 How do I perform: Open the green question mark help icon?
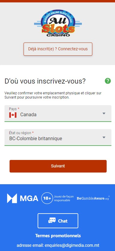click(108, 81)
